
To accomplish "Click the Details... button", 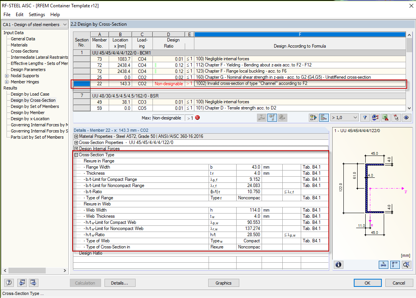I will coord(120,283).
